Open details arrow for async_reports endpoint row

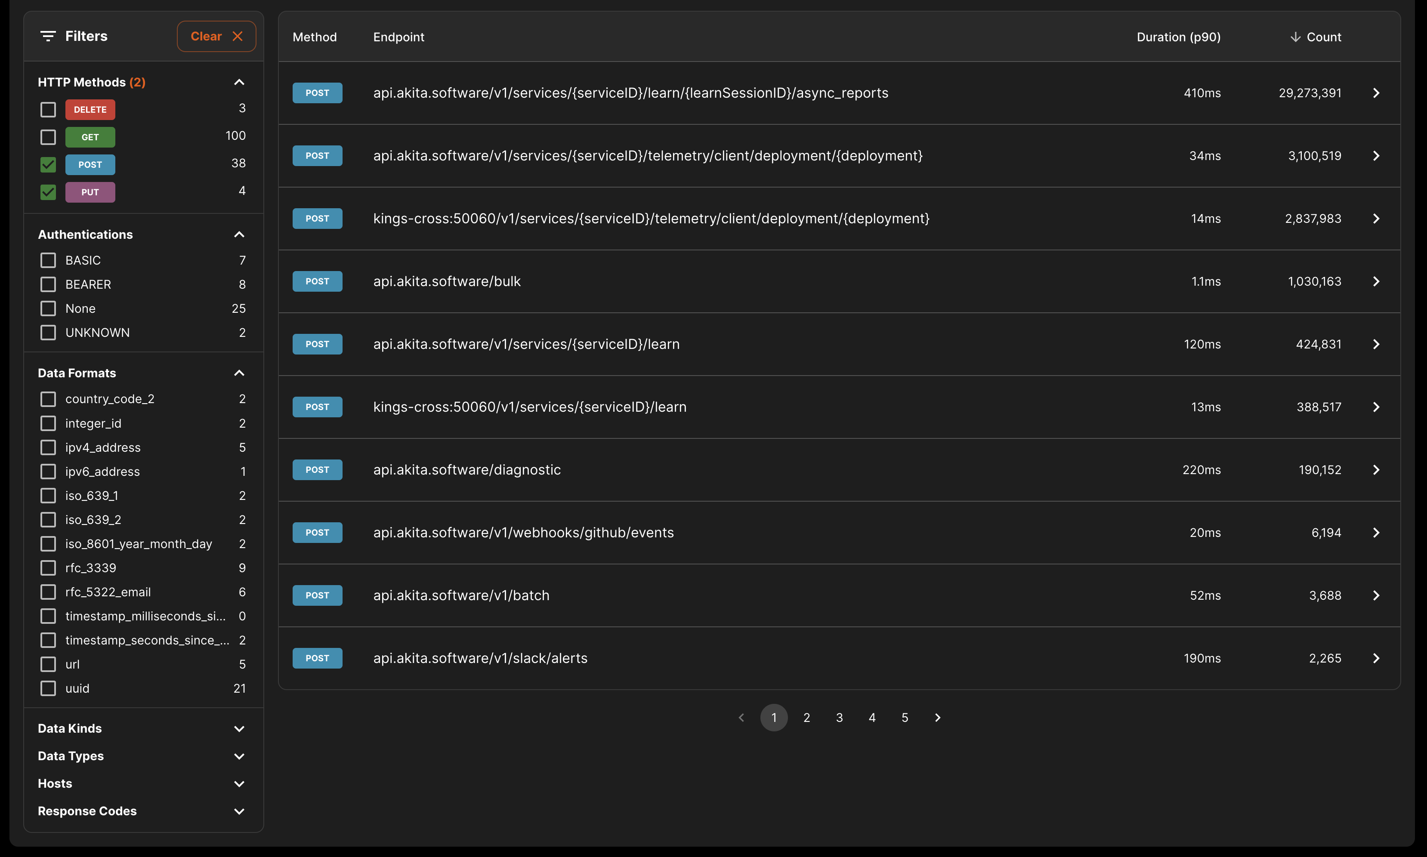[1376, 93]
